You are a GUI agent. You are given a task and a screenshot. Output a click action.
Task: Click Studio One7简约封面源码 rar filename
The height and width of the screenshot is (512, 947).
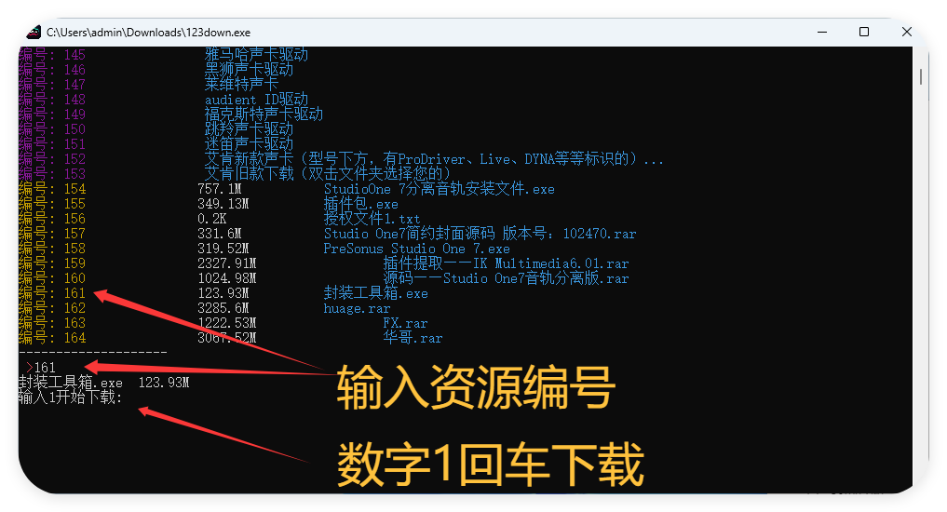coord(480,234)
